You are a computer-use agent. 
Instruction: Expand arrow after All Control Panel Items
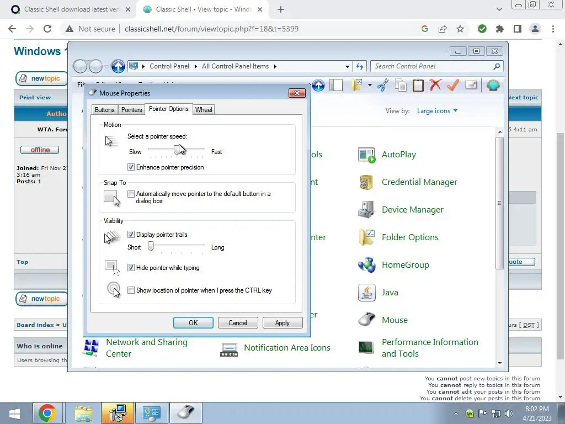click(x=275, y=66)
